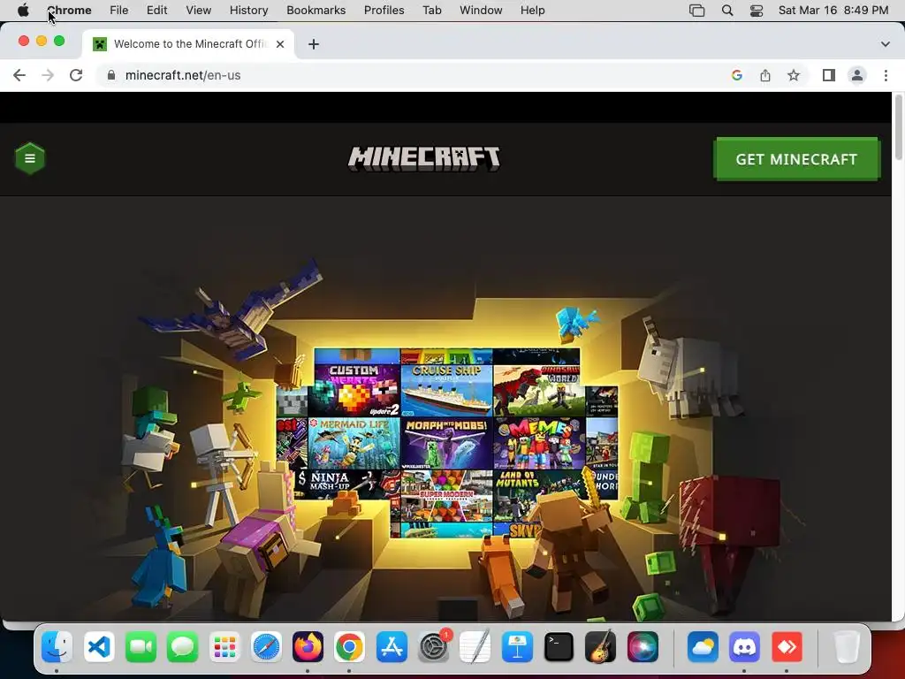Open App Store from the dock
Viewport: 905px width, 679px height.
point(392,646)
